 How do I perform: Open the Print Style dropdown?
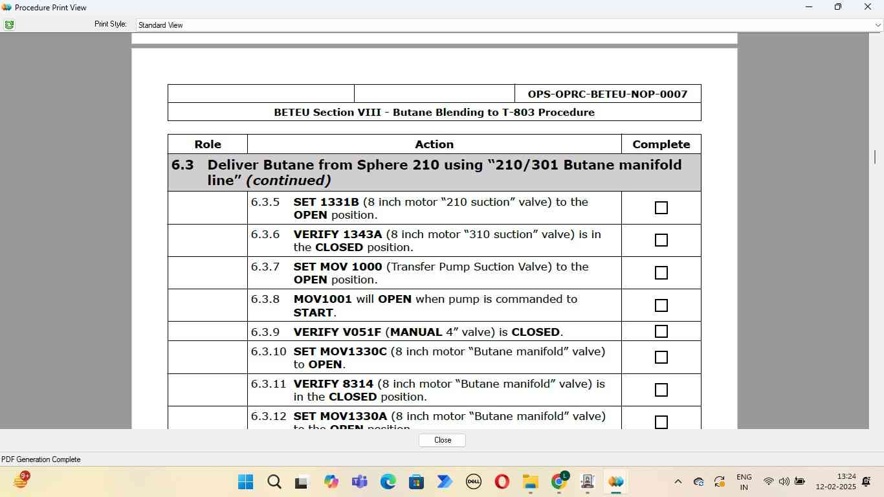[878, 25]
